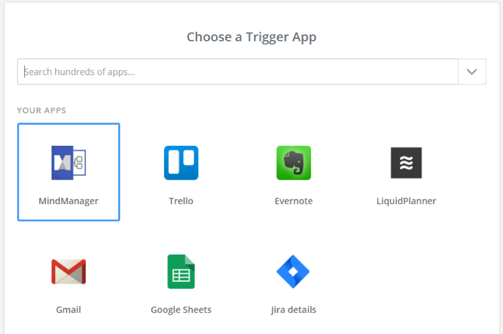Select the Google Sheets spreadsheet icon
This screenshot has height=334, width=503.
pos(181,272)
